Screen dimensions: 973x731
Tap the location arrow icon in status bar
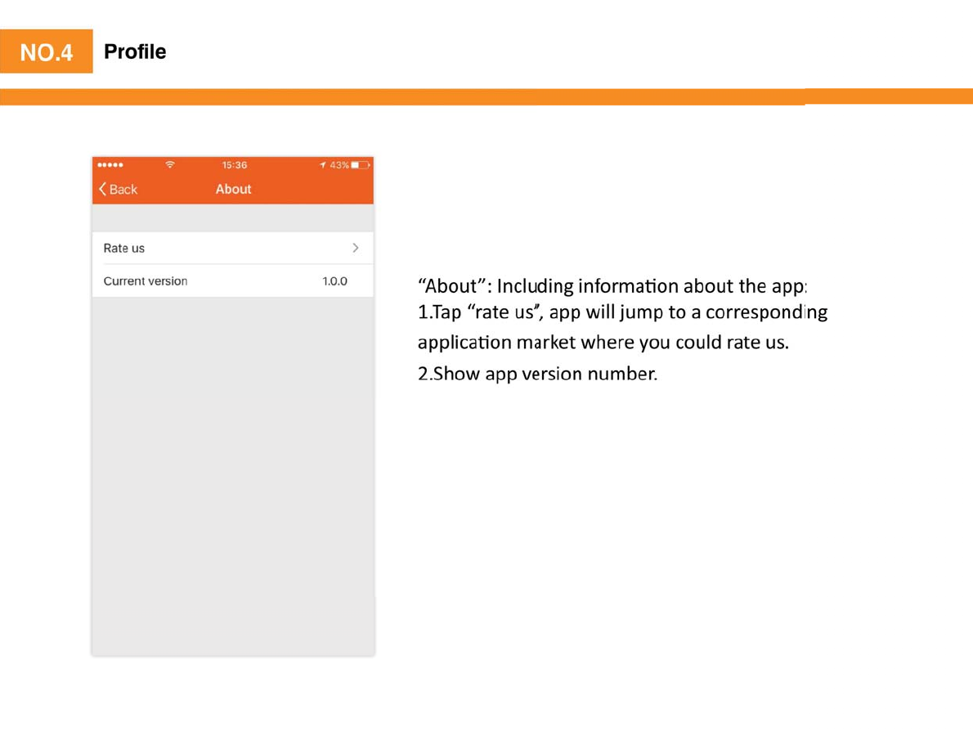(x=323, y=165)
